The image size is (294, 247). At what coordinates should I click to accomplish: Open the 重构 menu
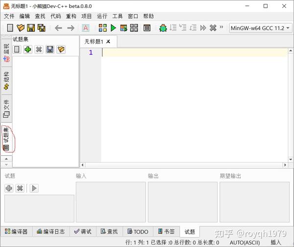pyautogui.click(x=71, y=16)
